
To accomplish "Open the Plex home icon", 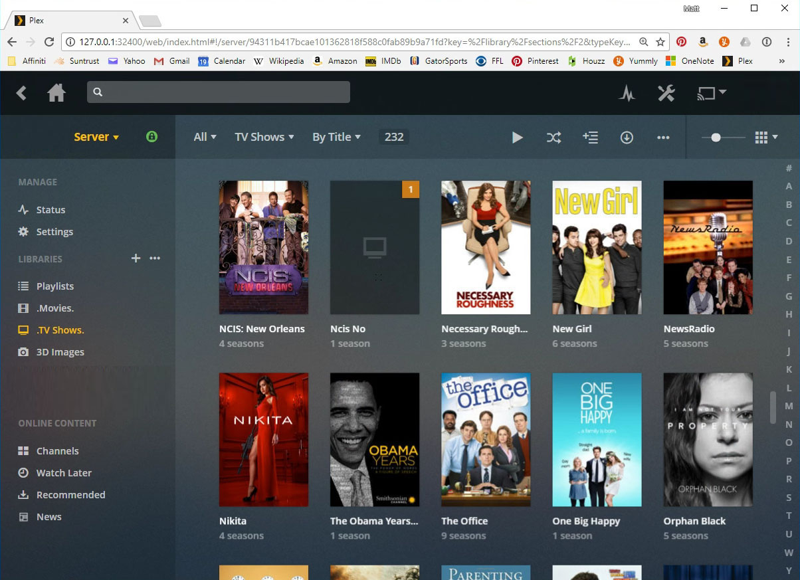I will [56, 93].
